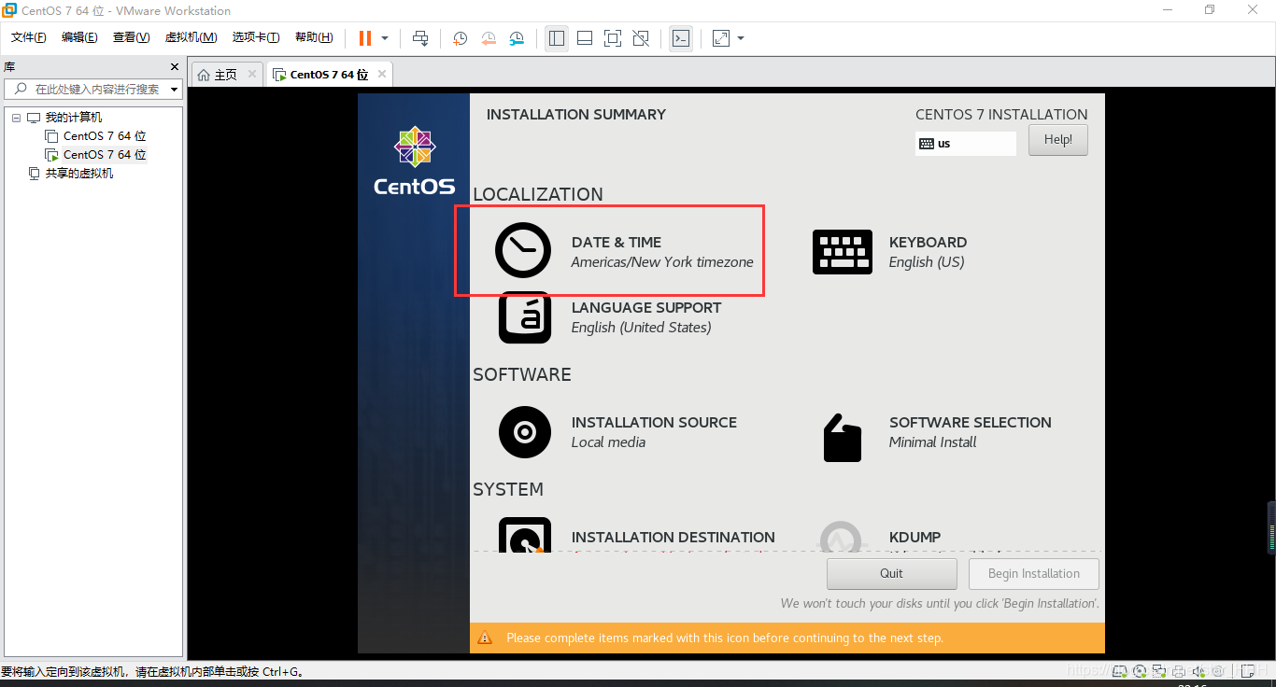Click the send Ctrl+Alt+Del toolbar icon
This screenshot has width=1276, height=687.
point(420,38)
